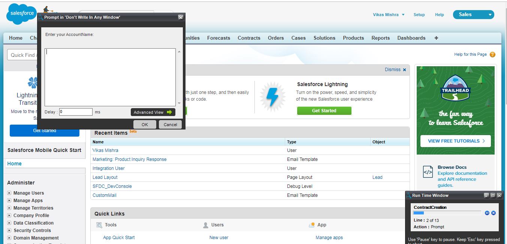Expand Manage Territories tree node
The height and width of the screenshot is (244, 507).
[9, 208]
